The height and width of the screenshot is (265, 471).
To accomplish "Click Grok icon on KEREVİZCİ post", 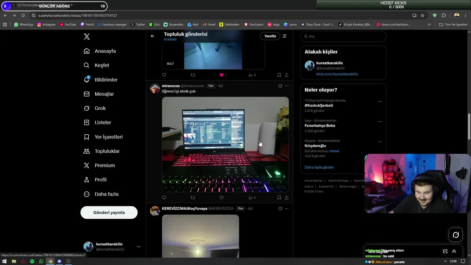I will click(280, 209).
